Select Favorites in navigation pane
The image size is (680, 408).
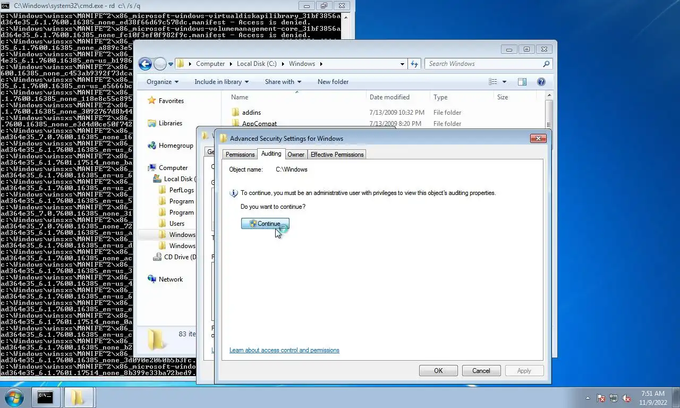pos(171,101)
